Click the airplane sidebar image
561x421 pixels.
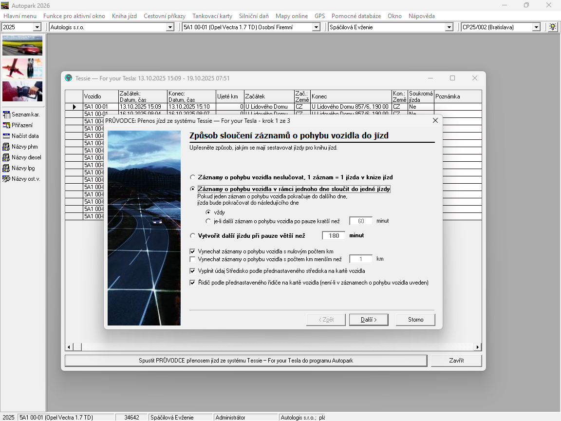tap(22, 68)
